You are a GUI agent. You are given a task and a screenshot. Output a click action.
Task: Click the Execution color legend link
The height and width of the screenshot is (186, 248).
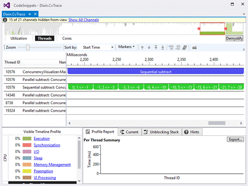point(42,139)
